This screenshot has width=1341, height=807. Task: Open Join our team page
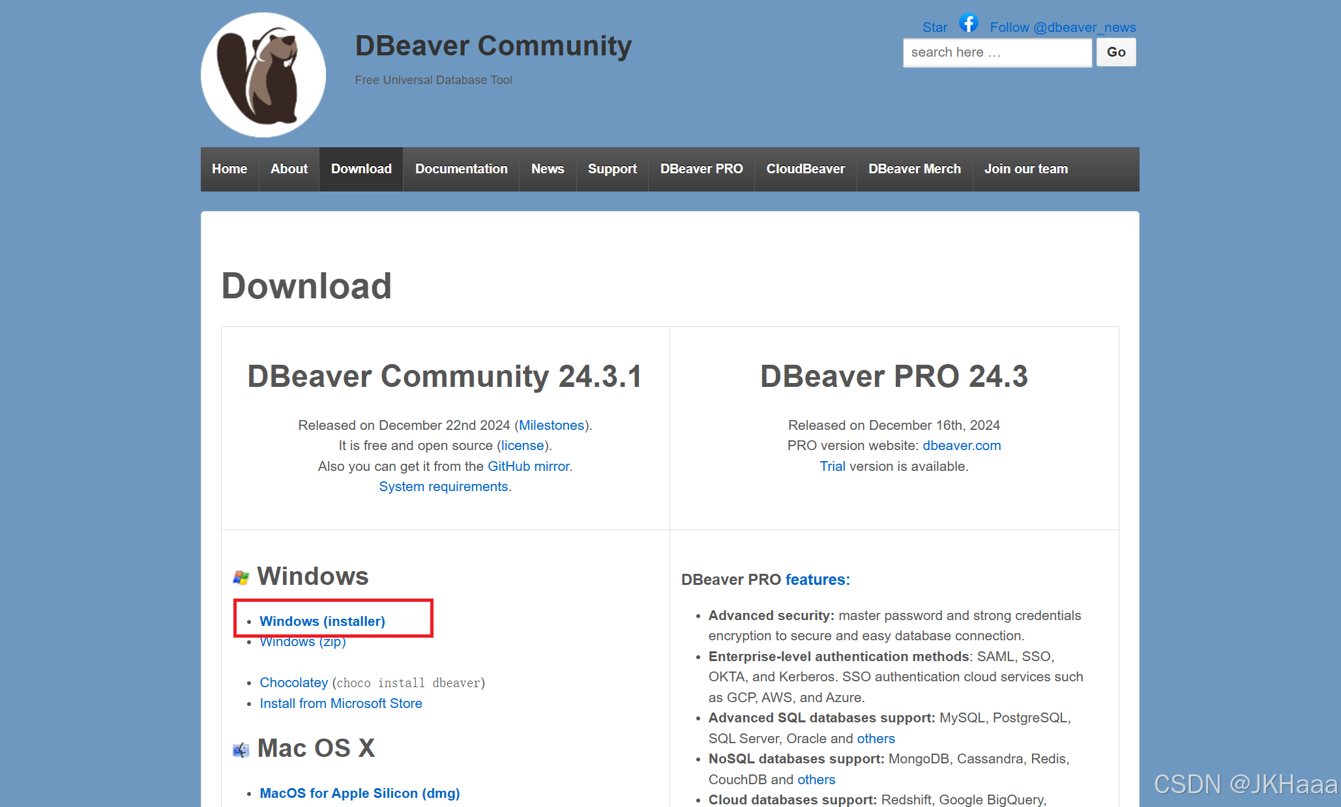pos(1026,169)
